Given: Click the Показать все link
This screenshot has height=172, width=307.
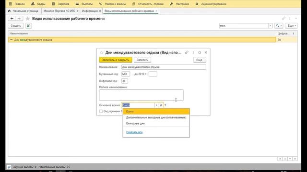Looking at the screenshot, I should 134,132.
